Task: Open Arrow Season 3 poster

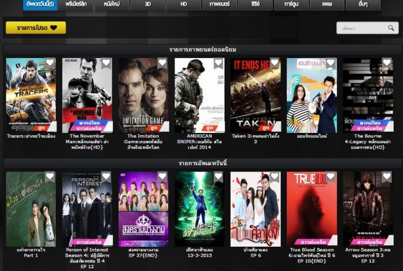Action: [368, 209]
